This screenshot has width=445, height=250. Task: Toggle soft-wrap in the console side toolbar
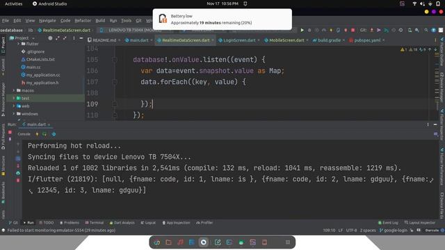(x=18, y=158)
